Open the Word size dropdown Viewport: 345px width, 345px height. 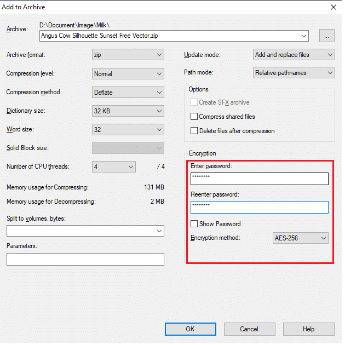(128, 130)
